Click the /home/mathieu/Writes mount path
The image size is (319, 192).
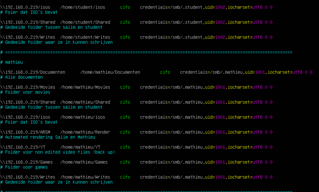click(x=85, y=177)
